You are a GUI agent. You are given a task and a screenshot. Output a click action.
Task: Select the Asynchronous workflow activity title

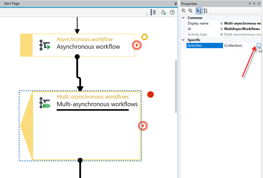(88, 47)
